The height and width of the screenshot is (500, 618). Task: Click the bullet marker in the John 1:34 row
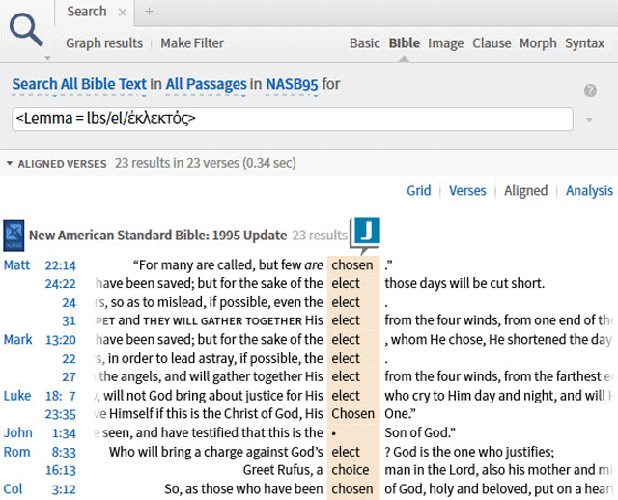point(334,433)
